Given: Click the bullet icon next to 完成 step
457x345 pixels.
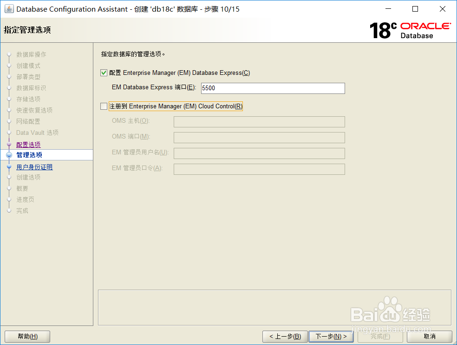Looking at the screenshot, I should pos(9,211).
